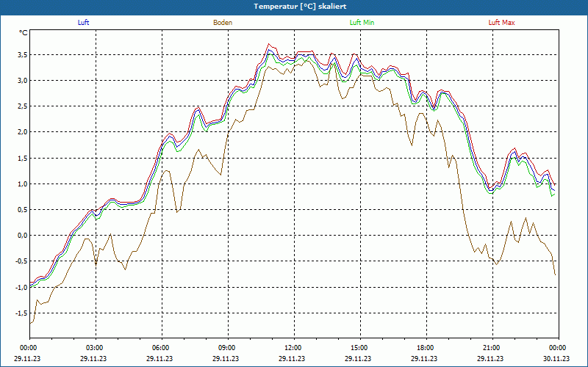Click the y-axis value 0,0
The height and width of the screenshot is (367, 588).
coord(23,236)
